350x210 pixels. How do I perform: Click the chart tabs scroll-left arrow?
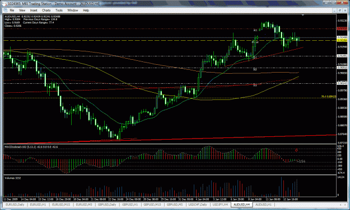pos(341,204)
